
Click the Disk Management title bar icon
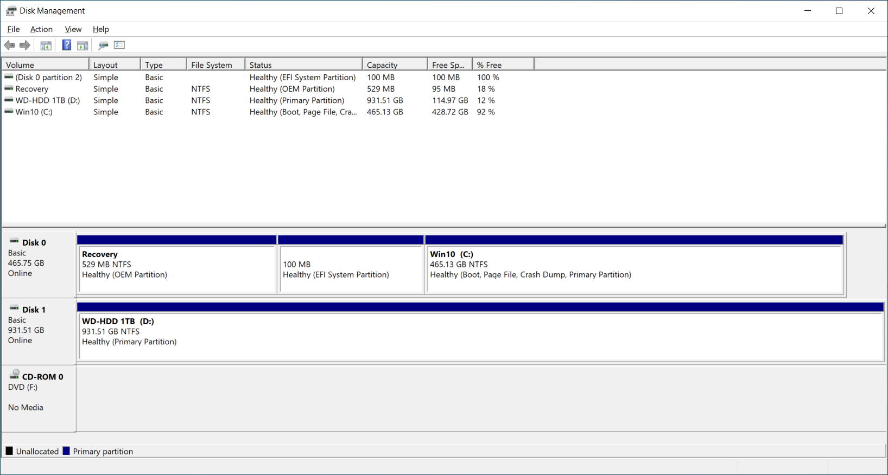11,11
